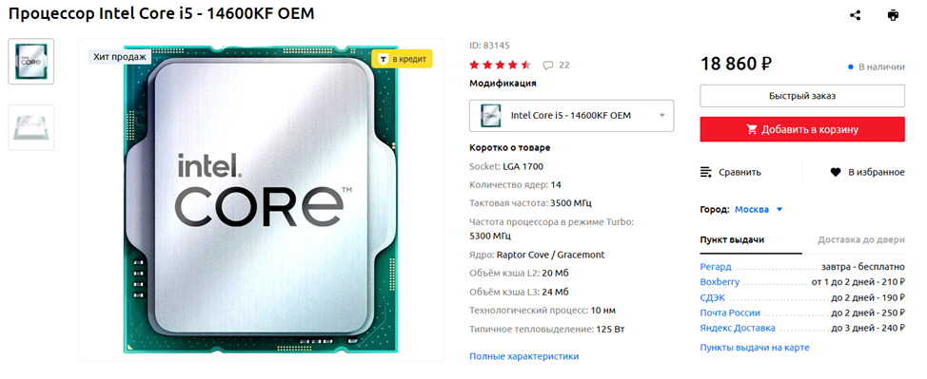This screenshot has width=927, height=379.
Task: Click the modification dropdown arrow
Action: click(662, 115)
